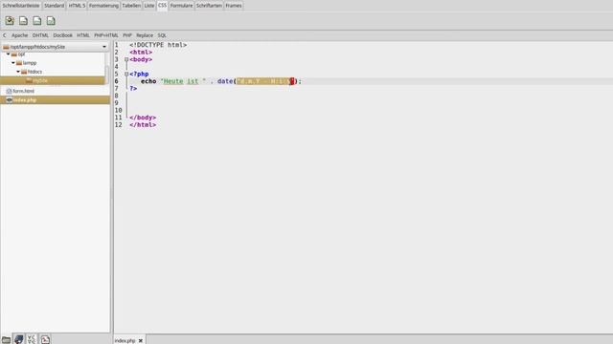Click the <!DOCTYPE html> line
Viewport: 613px width, 344px height.
158,45
